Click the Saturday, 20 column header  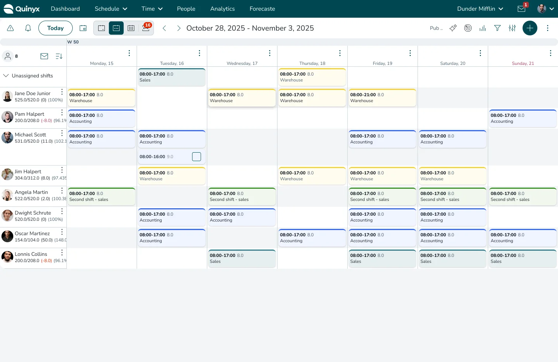click(x=453, y=63)
